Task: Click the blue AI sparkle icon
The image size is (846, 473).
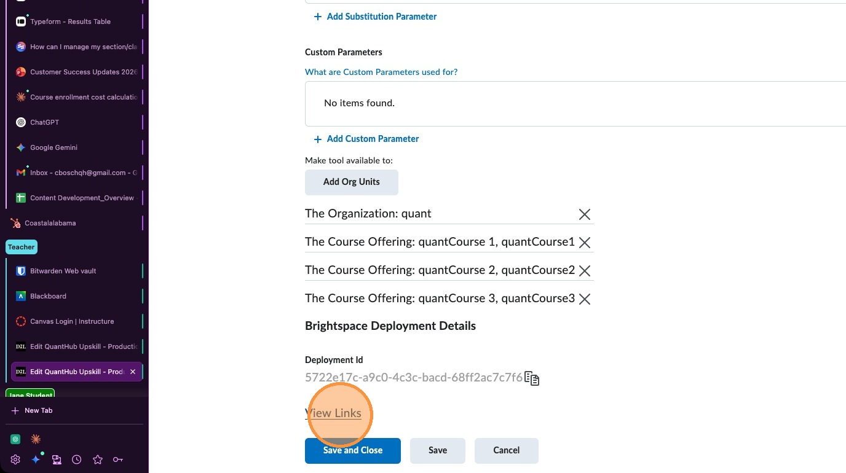Action: (x=36, y=459)
